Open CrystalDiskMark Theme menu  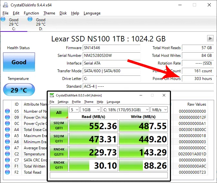click(89, 102)
